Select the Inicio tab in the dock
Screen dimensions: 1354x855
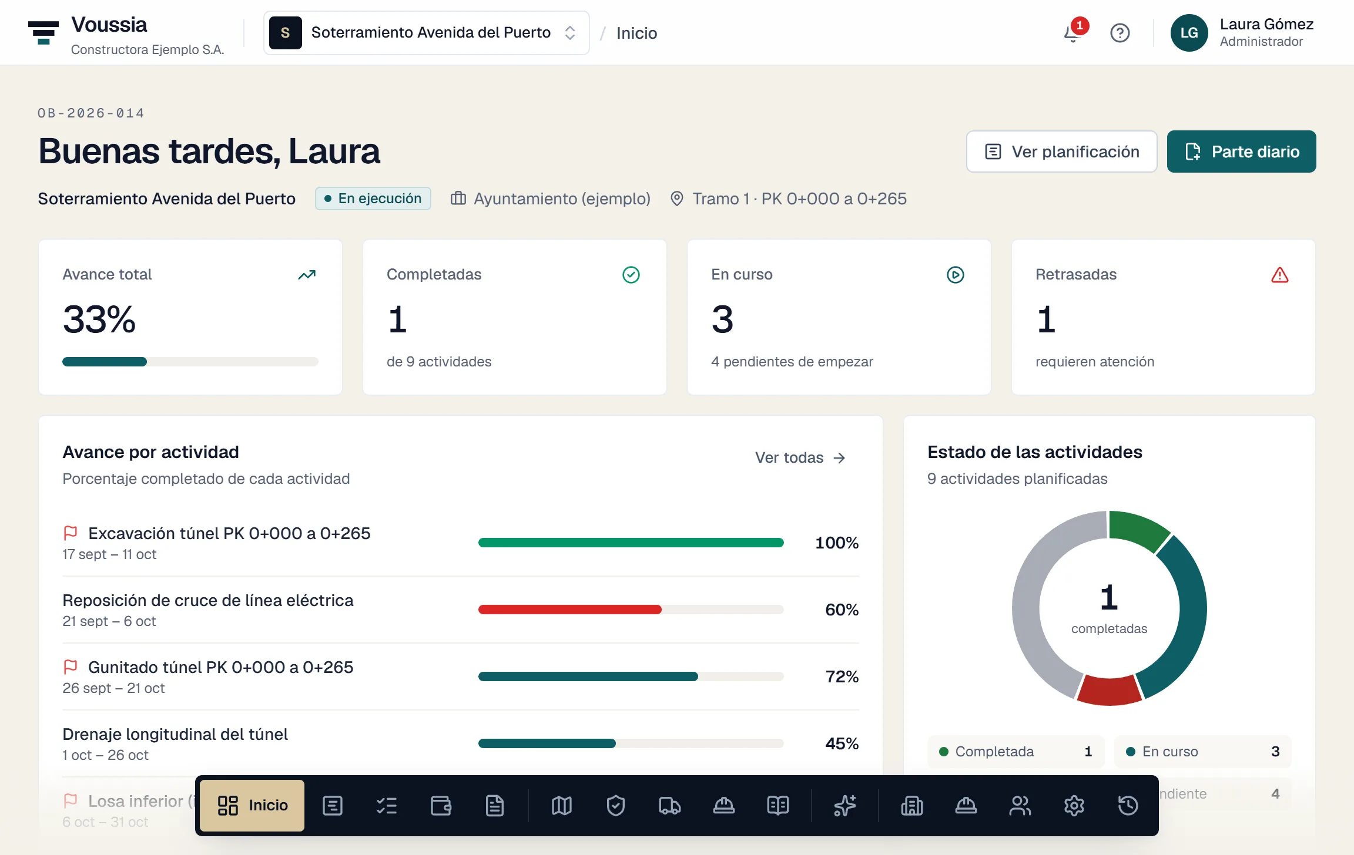pos(252,806)
